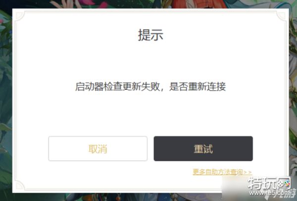Click the dark 重试 retry button

203,149
